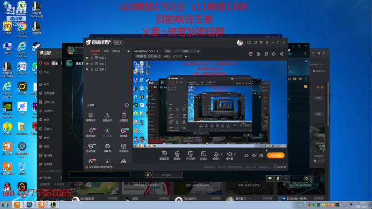Viewport: 372px width, 209px height.
Task: Add a new scene with the plus icon
Action: coord(128,51)
